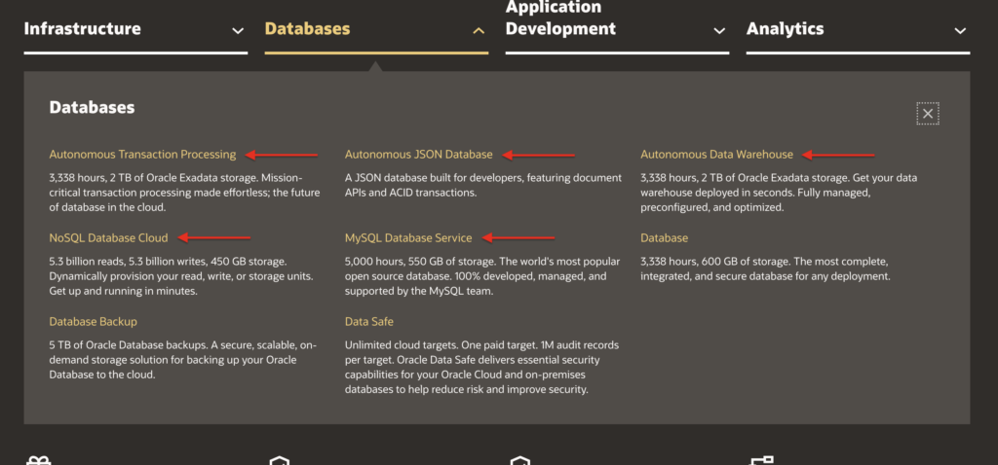Click the gift box icon at bottom
The height and width of the screenshot is (465, 998).
click(x=38, y=460)
